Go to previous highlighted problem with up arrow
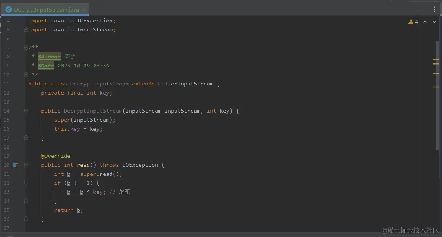442x237 pixels. 425,22
